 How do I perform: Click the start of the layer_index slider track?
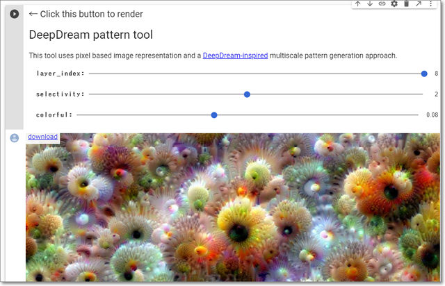tap(91, 73)
